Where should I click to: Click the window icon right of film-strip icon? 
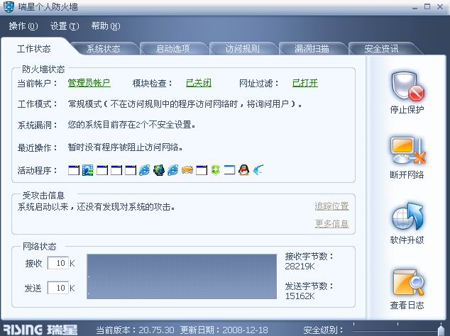pos(102,170)
